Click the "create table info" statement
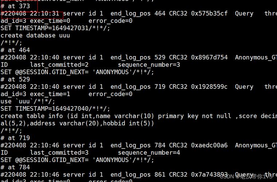277x182 pixels. click(x=33, y=116)
